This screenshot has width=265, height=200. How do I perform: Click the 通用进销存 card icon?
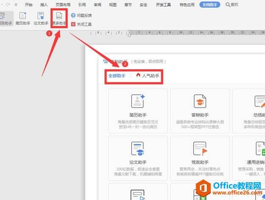click(x=260, y=149)
